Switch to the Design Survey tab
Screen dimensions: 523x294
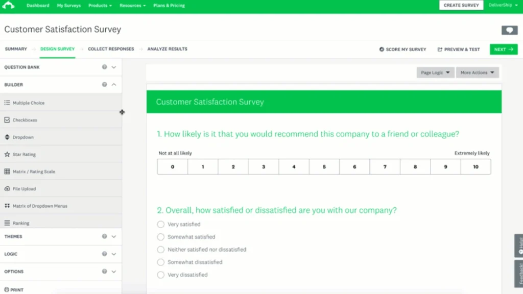[57, 49]
